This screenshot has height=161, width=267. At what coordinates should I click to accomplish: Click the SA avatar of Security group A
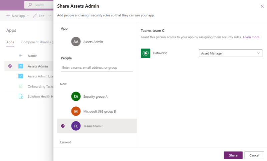(76, 96)
